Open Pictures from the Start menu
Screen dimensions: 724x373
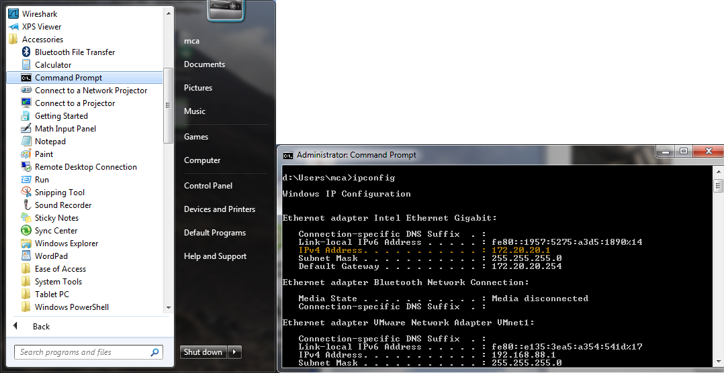pyautogui.click(x=198, y=88)
